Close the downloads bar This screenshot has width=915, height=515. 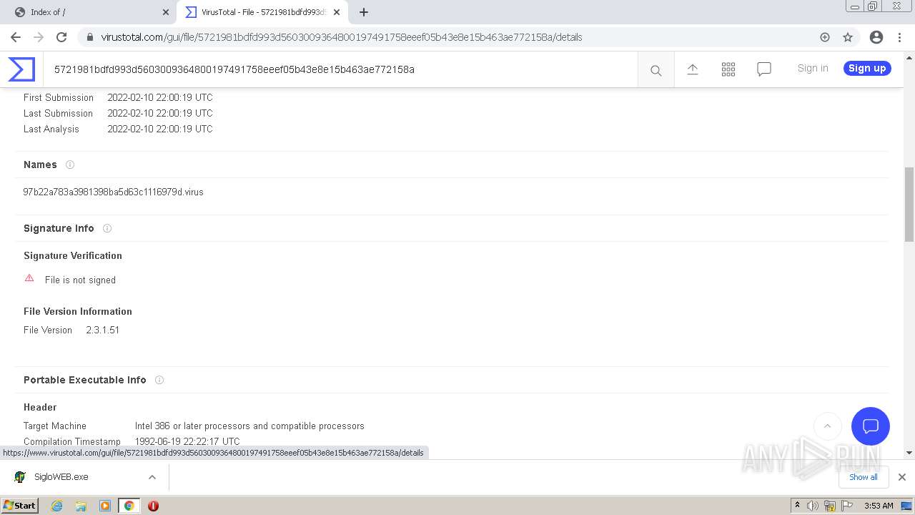click(x=902, y=477)
